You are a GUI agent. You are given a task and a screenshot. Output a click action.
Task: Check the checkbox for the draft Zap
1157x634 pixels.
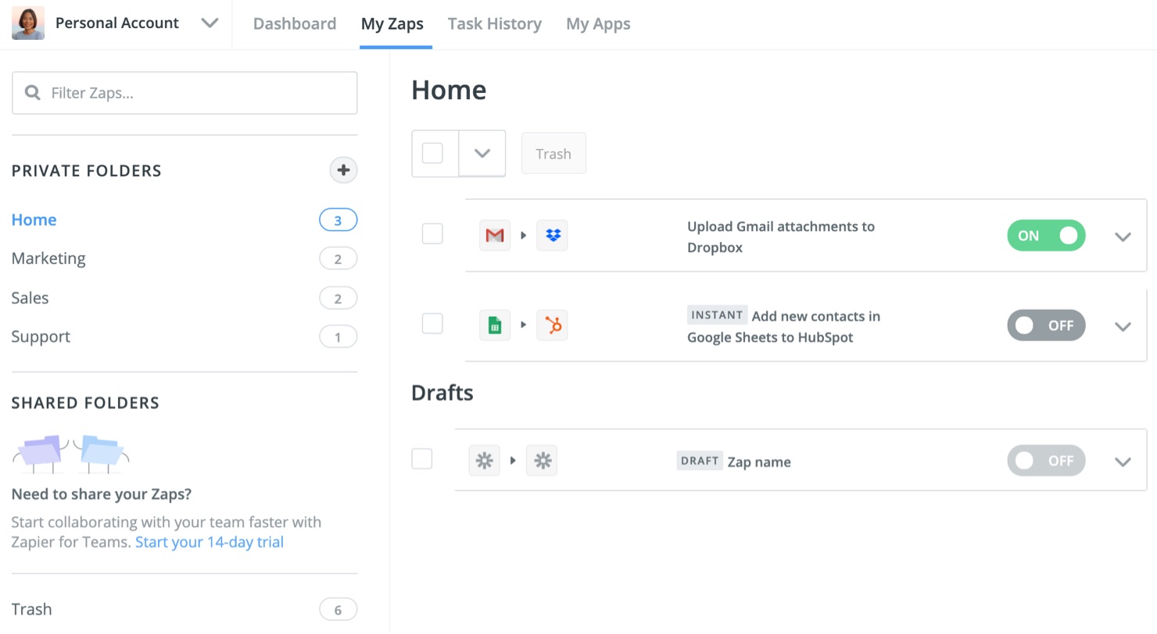pyautogui.click(x=421, y=461)
